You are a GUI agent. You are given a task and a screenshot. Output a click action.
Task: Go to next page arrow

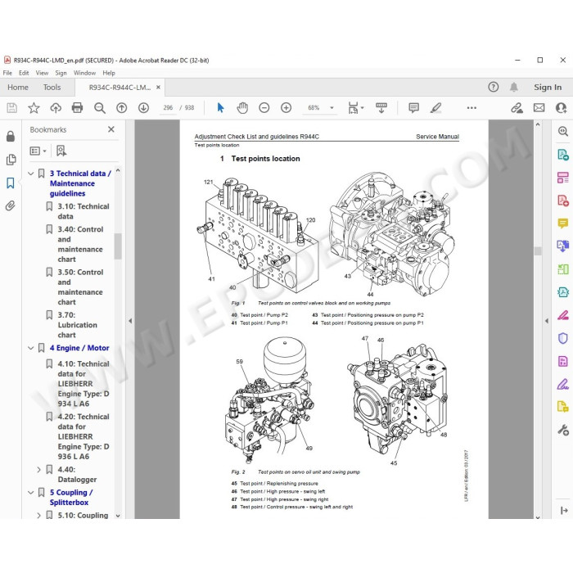tap(143, 108)
